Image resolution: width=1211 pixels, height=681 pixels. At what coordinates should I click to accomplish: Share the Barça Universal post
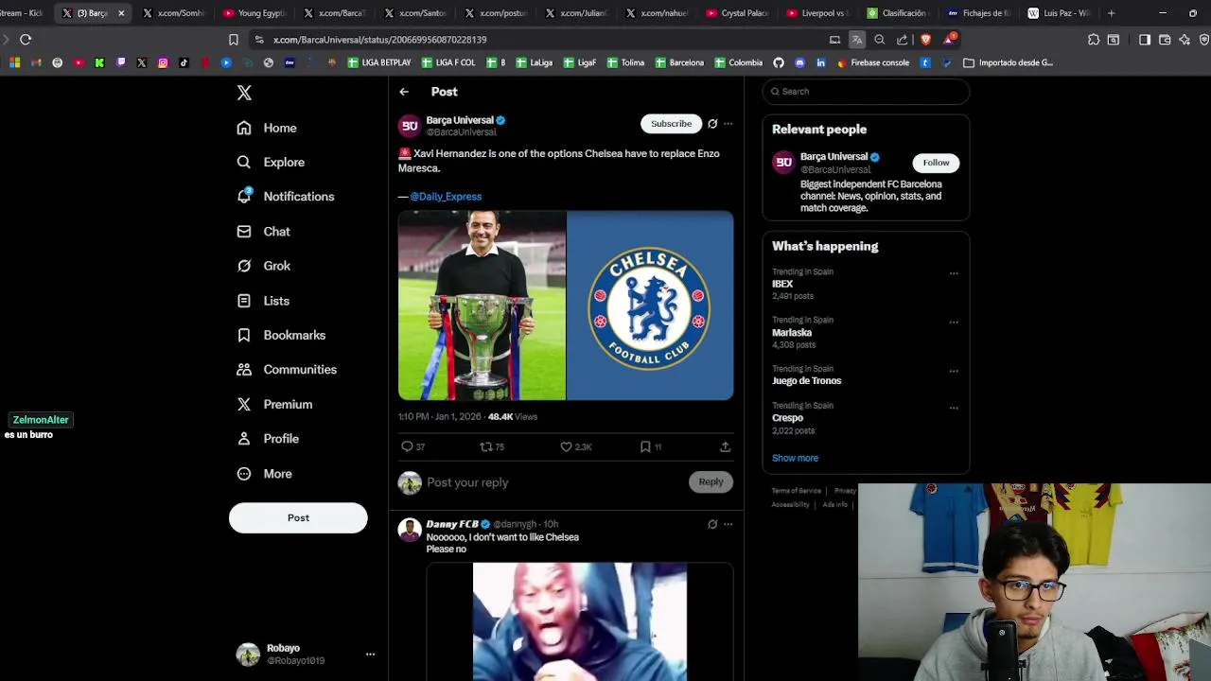pyautogui.click(x=725, y=446)
